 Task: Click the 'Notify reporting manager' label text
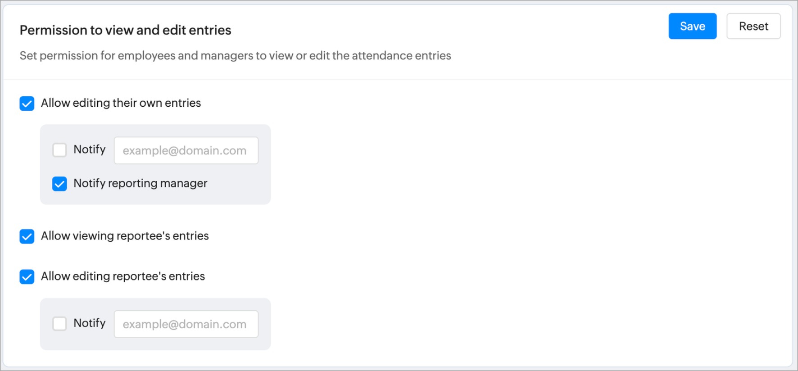click(x=140, y=183)
